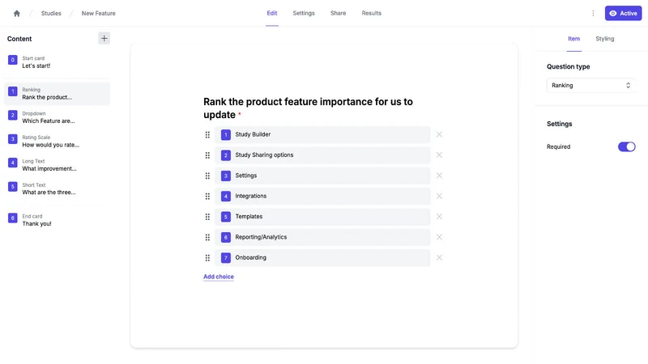648x364 pixels.
Task: Open the New Feature breadcrumb
Action: [x=98, y=13]
